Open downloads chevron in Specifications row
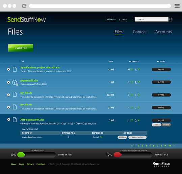Image resolution: width=182 pixels, height=174 pixels. click(138, 70)
